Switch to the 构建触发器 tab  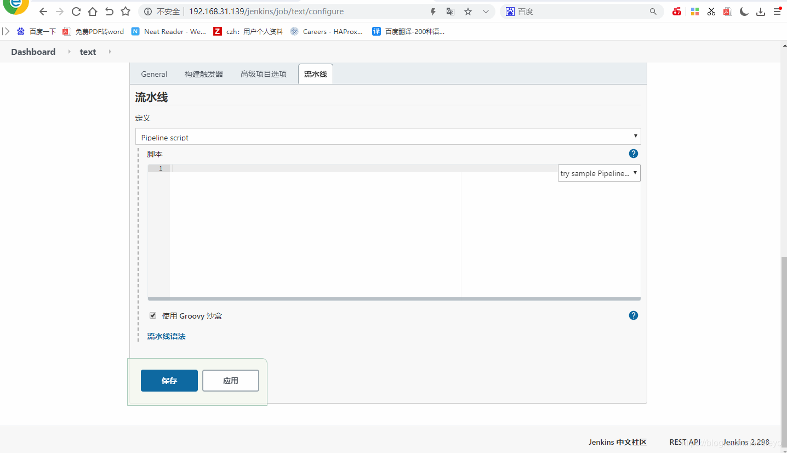(x=204, y=74)
